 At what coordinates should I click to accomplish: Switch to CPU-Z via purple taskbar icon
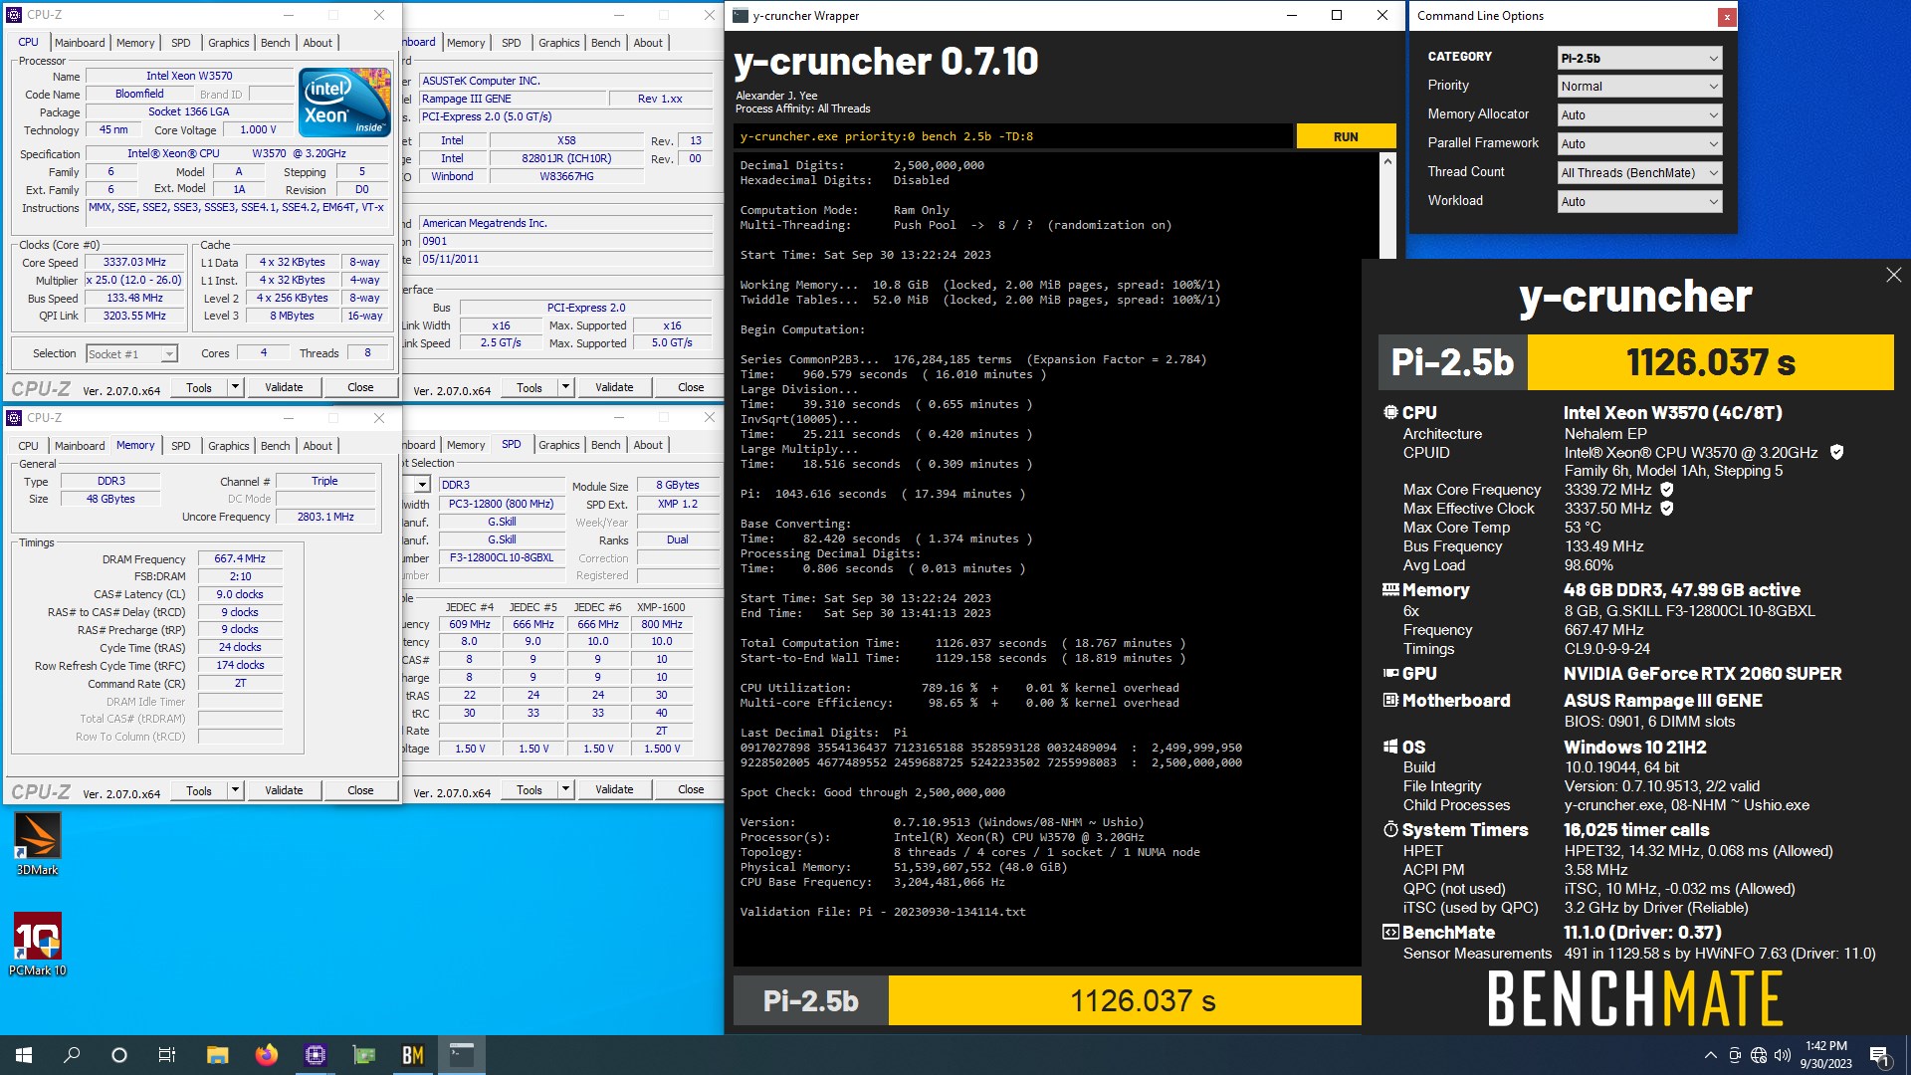point(315,1055)
